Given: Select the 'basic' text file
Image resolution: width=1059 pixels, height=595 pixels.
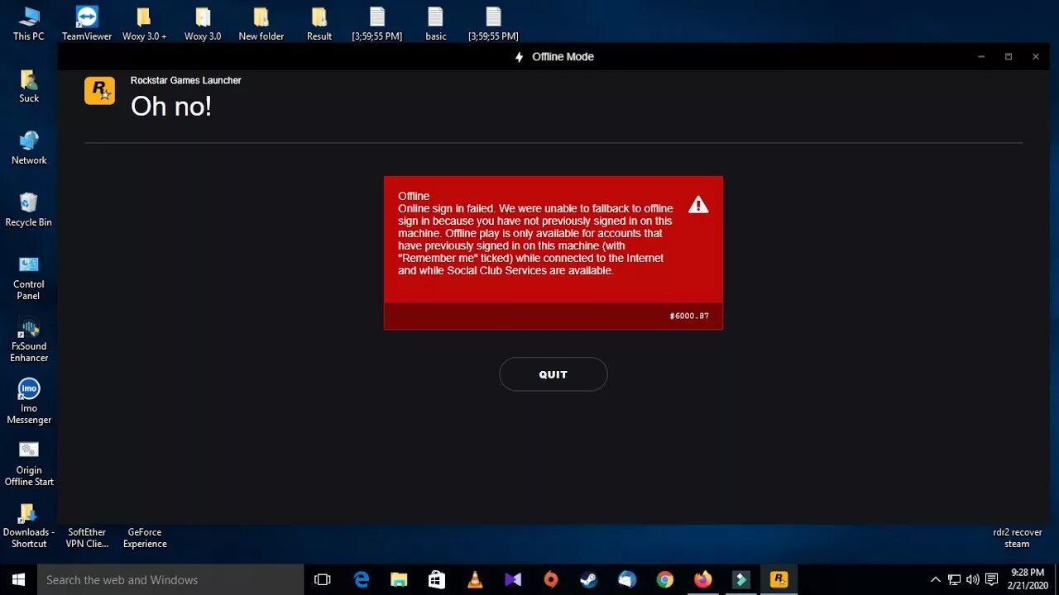Looking at the screenshot, I should coord(436,23).
